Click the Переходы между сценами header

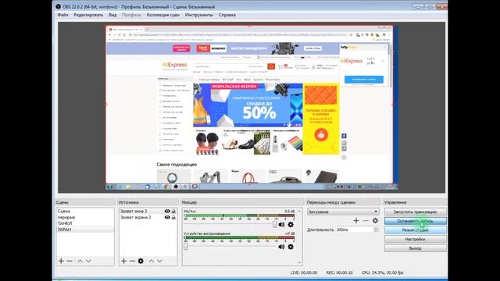click(331, 202)
